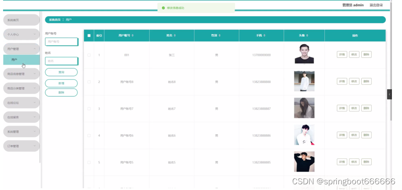Expand 商品信息管理 sidebar menu
Viewport: 402px width, 190px height.
(21, 74)
